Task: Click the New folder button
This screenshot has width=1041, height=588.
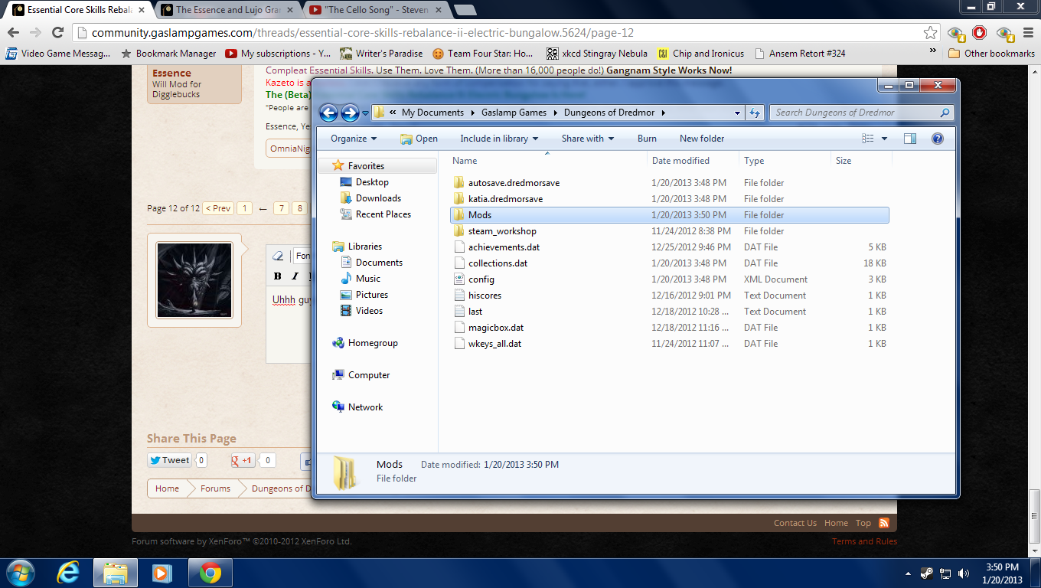Action: click(702, 139)
